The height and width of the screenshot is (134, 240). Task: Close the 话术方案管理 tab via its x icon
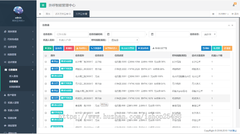(70, 14)
